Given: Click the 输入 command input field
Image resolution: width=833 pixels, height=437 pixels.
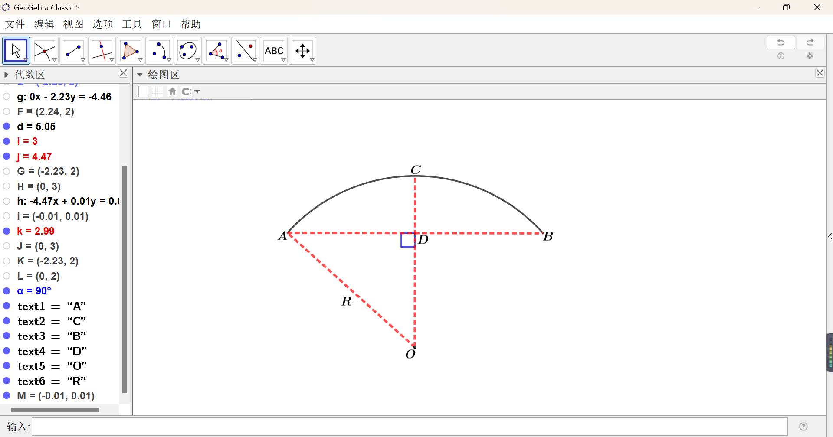Looking at the screenshot, I should click(x=409, y=427).
